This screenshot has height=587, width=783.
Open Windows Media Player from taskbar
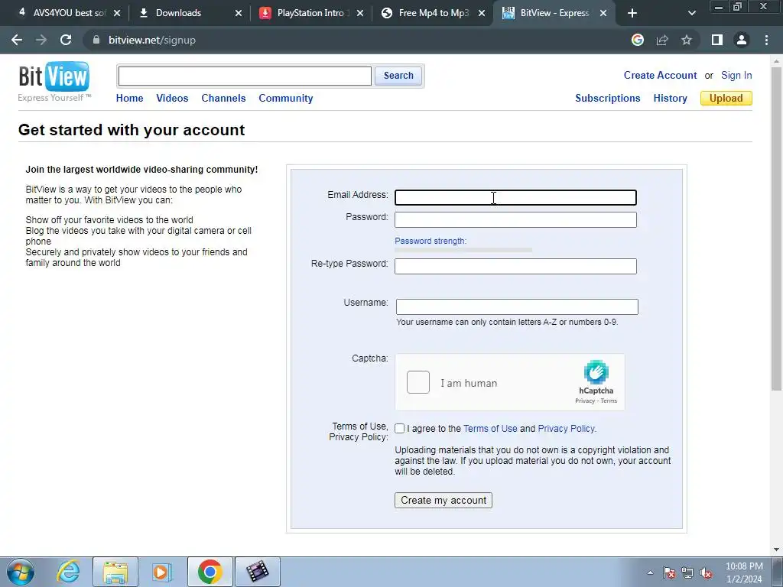162,572
